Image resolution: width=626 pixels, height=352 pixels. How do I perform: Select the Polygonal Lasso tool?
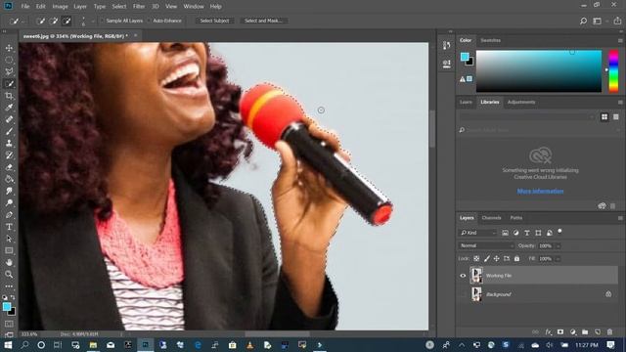point(9,71)
